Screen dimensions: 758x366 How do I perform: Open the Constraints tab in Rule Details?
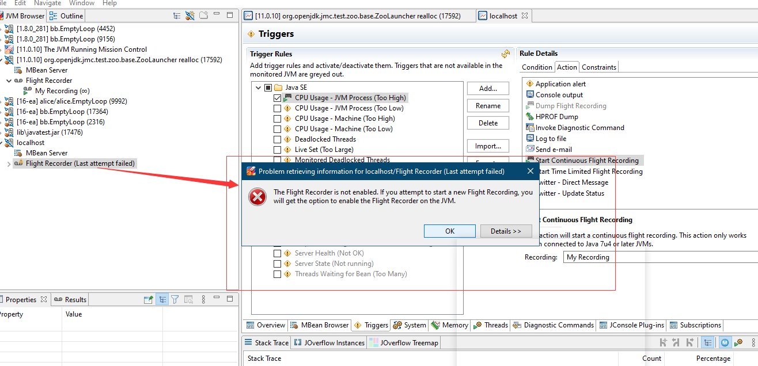coord(598,67)
